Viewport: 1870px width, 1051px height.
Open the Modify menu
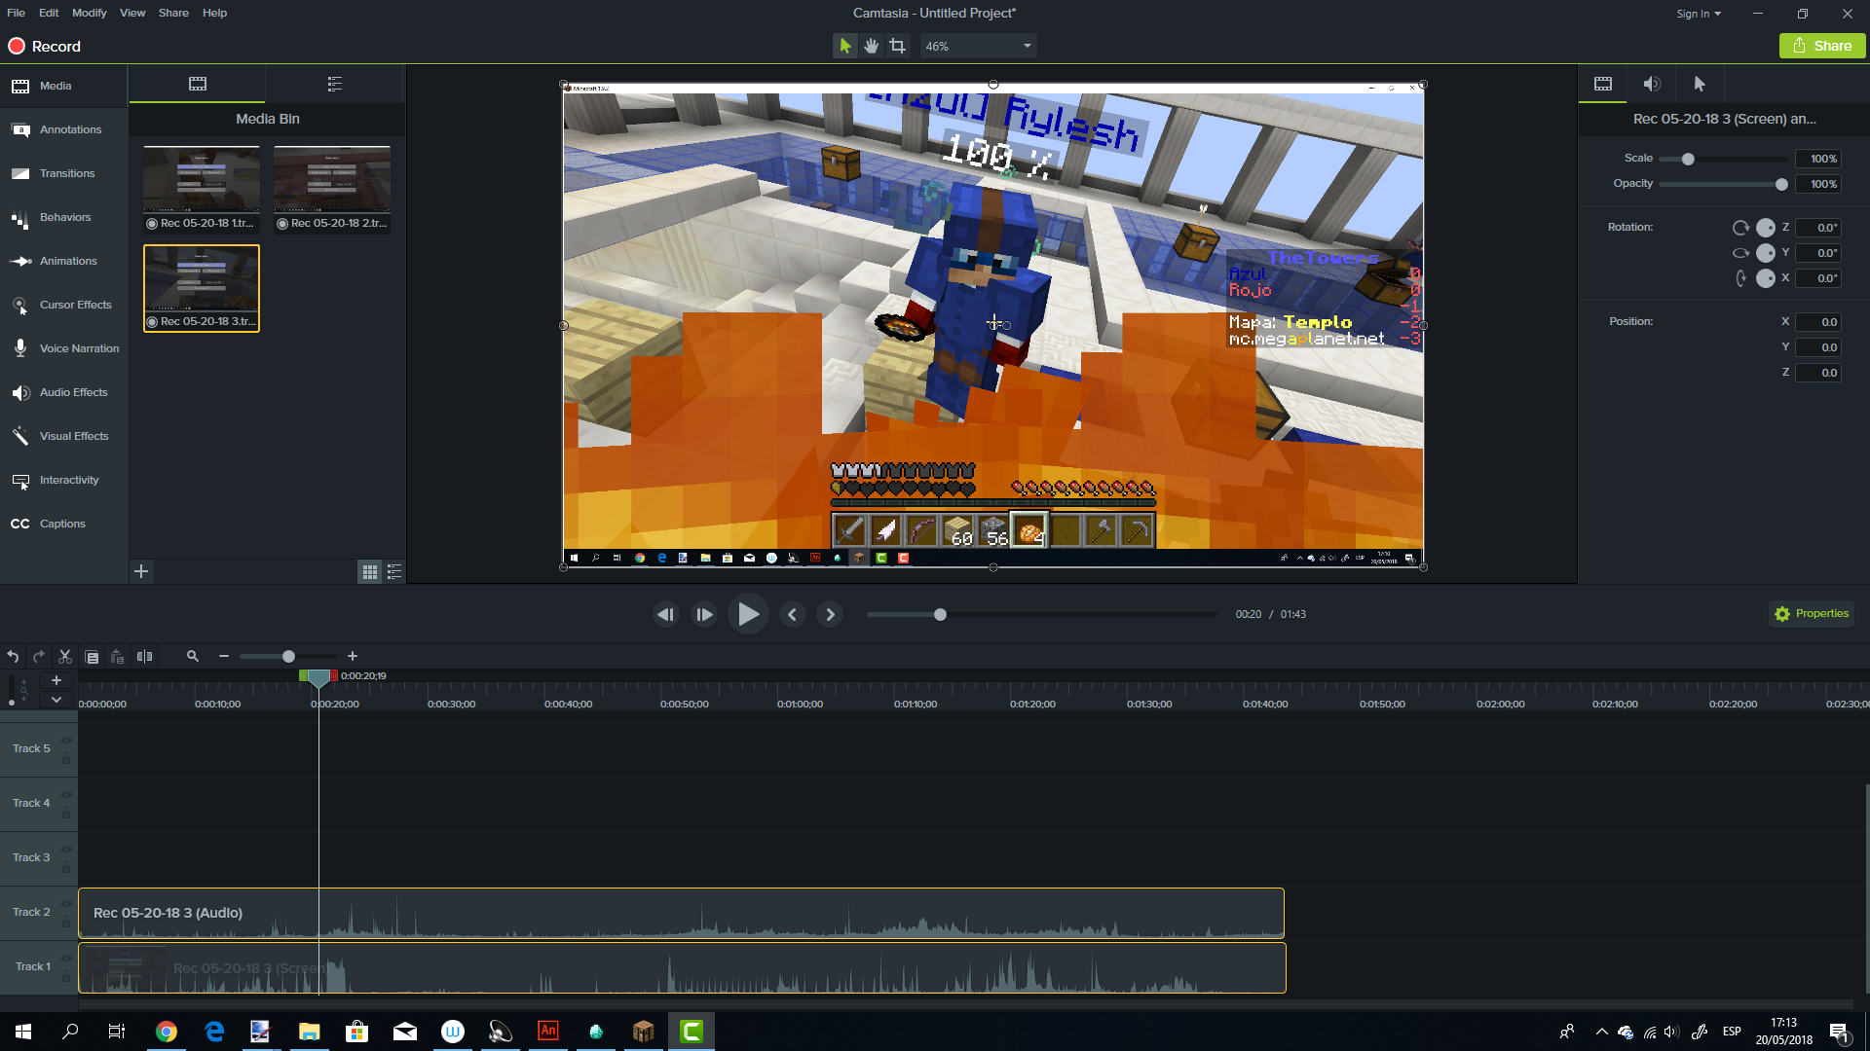(89, 13)
